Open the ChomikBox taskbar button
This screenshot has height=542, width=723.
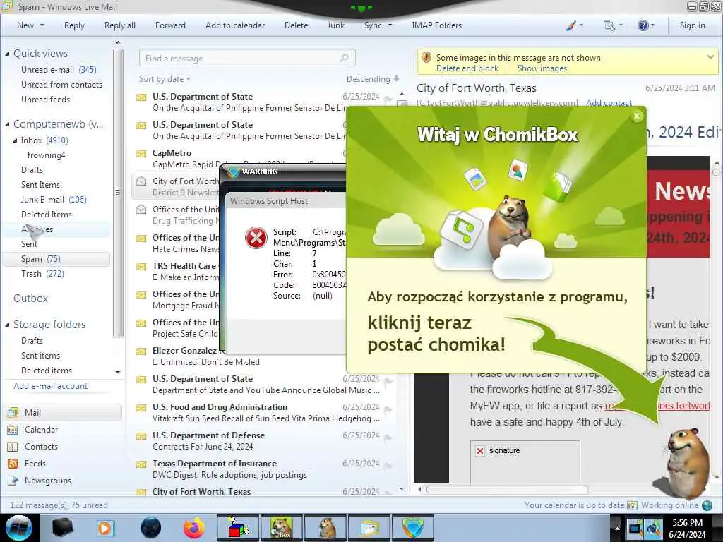(281, 528)
